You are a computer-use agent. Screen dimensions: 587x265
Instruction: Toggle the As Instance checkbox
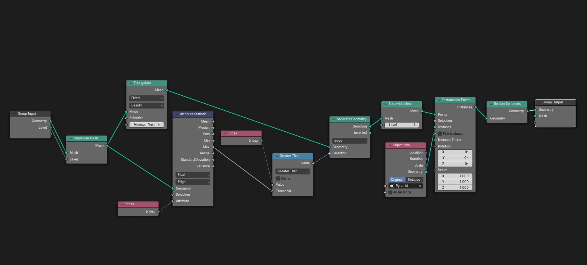[x=390, y=192]
